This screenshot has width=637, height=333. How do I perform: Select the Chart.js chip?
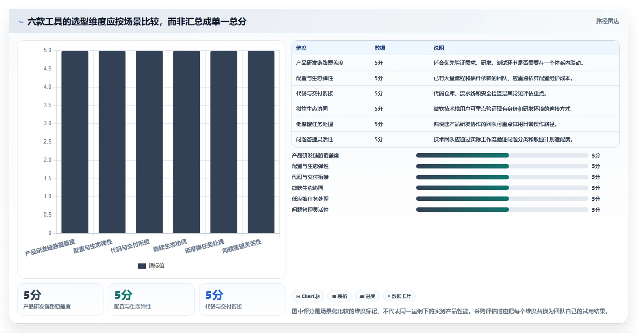tap(308, 296)
